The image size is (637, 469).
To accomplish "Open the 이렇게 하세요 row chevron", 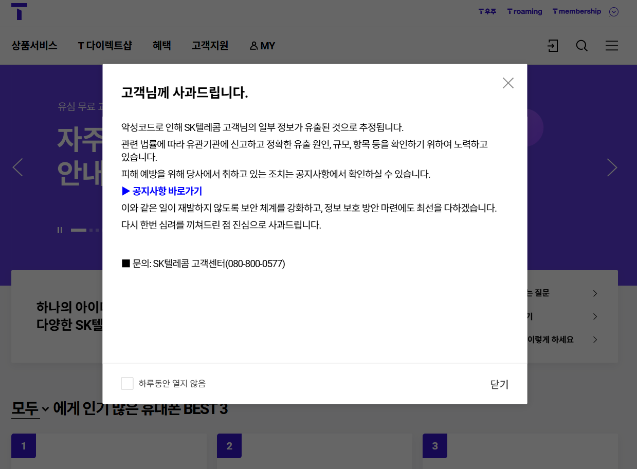I will [x=595, y=340].
